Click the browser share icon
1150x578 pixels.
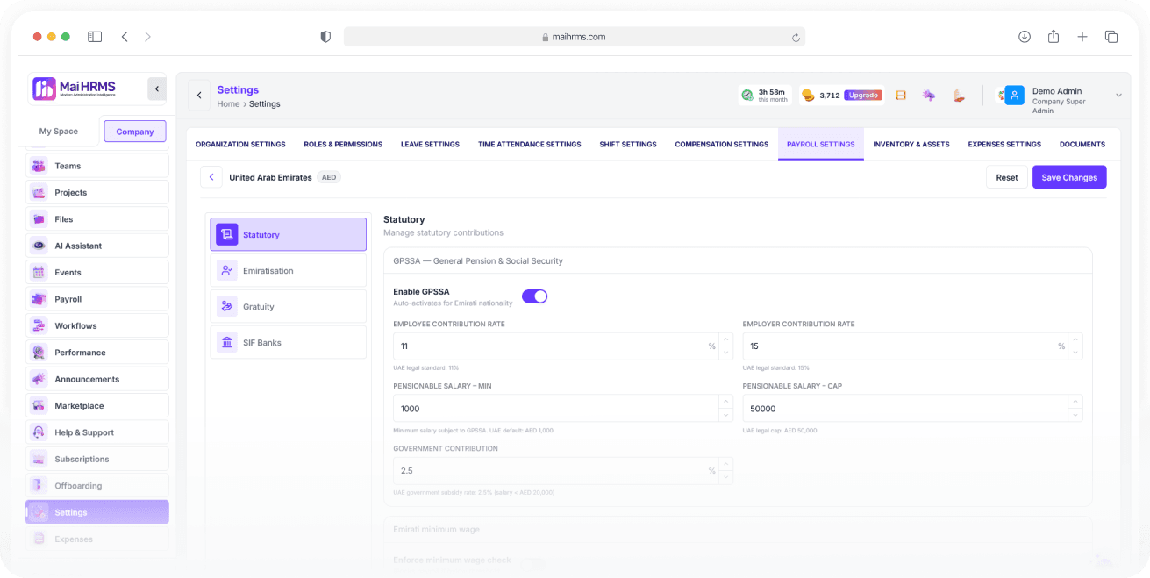click(x=1054, y=37)
